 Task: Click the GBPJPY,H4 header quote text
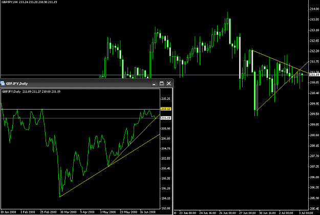(x=29, y=2)
